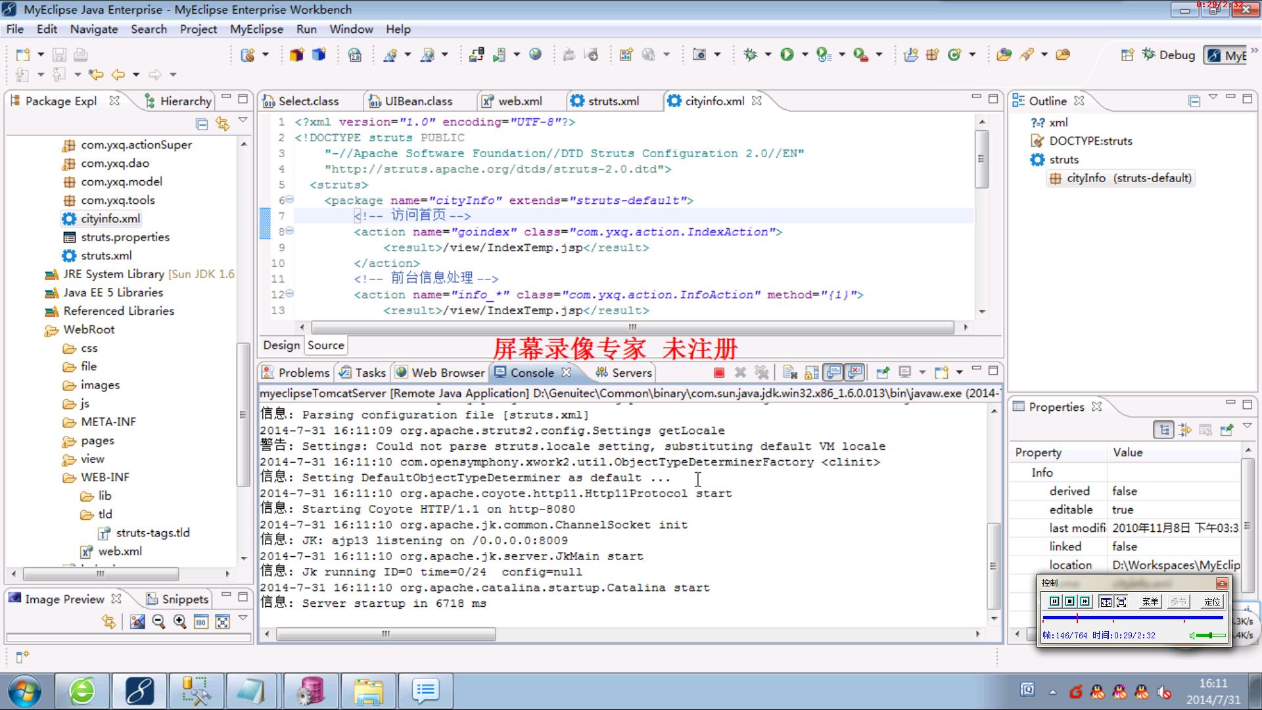Click the screen capture camera icon

pyautogui.click(x=699, y=55)
